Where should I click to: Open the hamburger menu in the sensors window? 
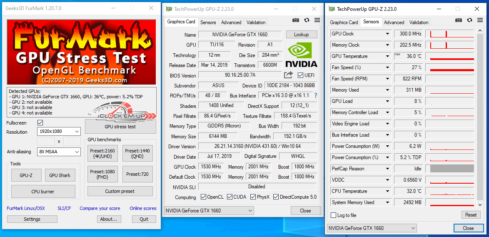click(480, 20)
